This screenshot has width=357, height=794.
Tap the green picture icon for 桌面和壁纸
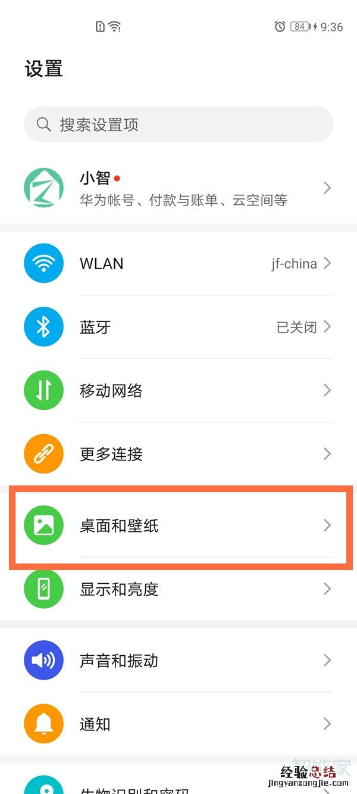point(43,525)
